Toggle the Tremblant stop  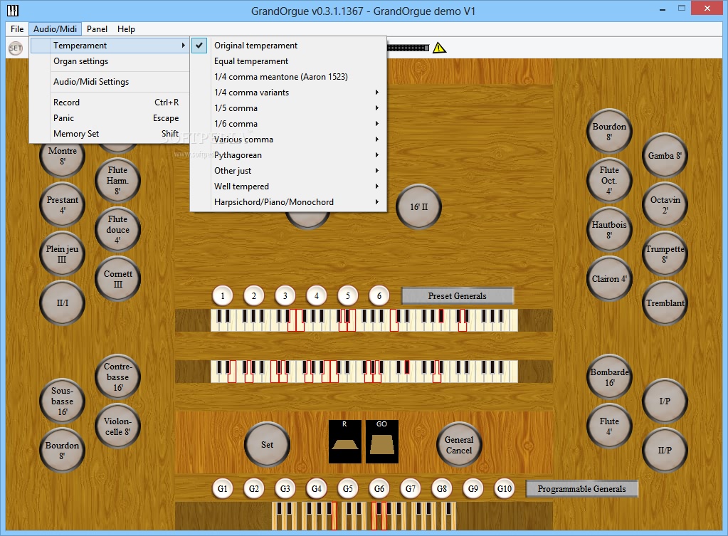coord(665,303)
